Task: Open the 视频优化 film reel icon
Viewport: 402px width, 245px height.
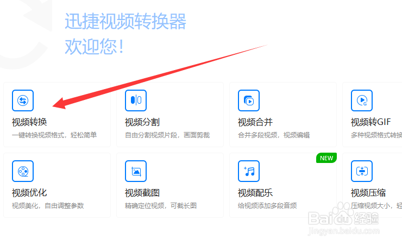Action: click(x=23, y=171)
